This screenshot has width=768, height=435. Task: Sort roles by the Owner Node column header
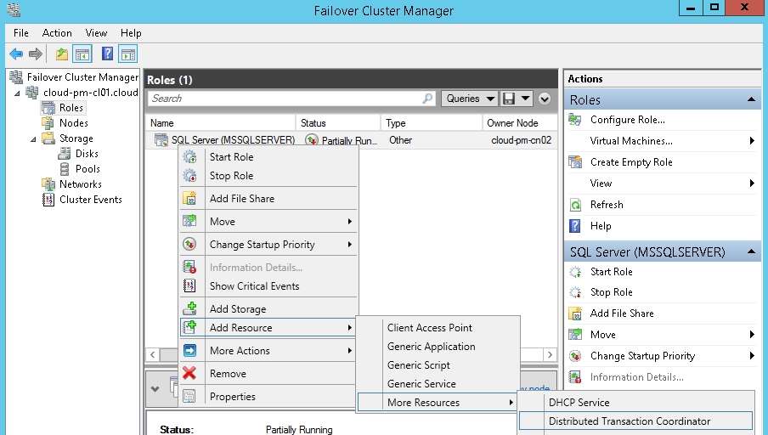[x=520, y=123]
